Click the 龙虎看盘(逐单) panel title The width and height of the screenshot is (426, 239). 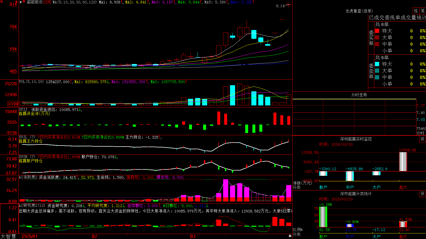point(359,11)
